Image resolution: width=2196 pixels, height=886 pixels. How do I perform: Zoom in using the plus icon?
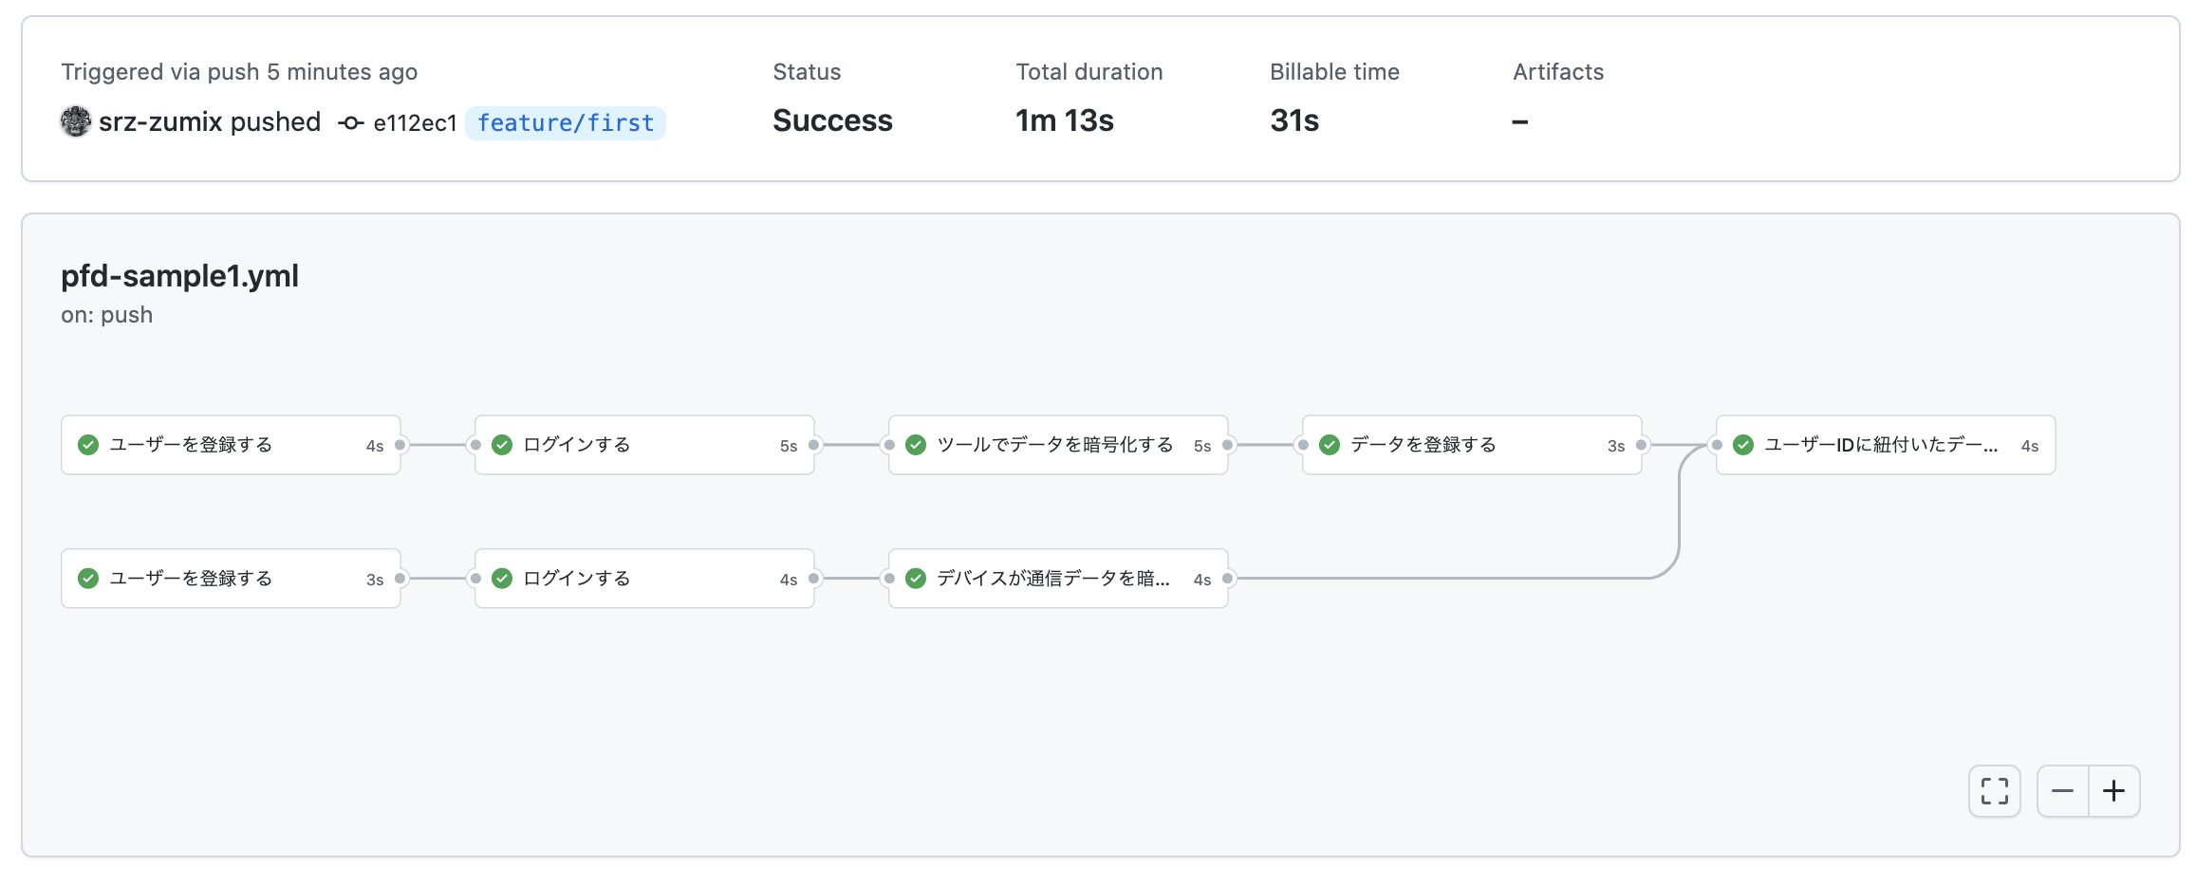pyautogui.click(x=2114, y=790)
